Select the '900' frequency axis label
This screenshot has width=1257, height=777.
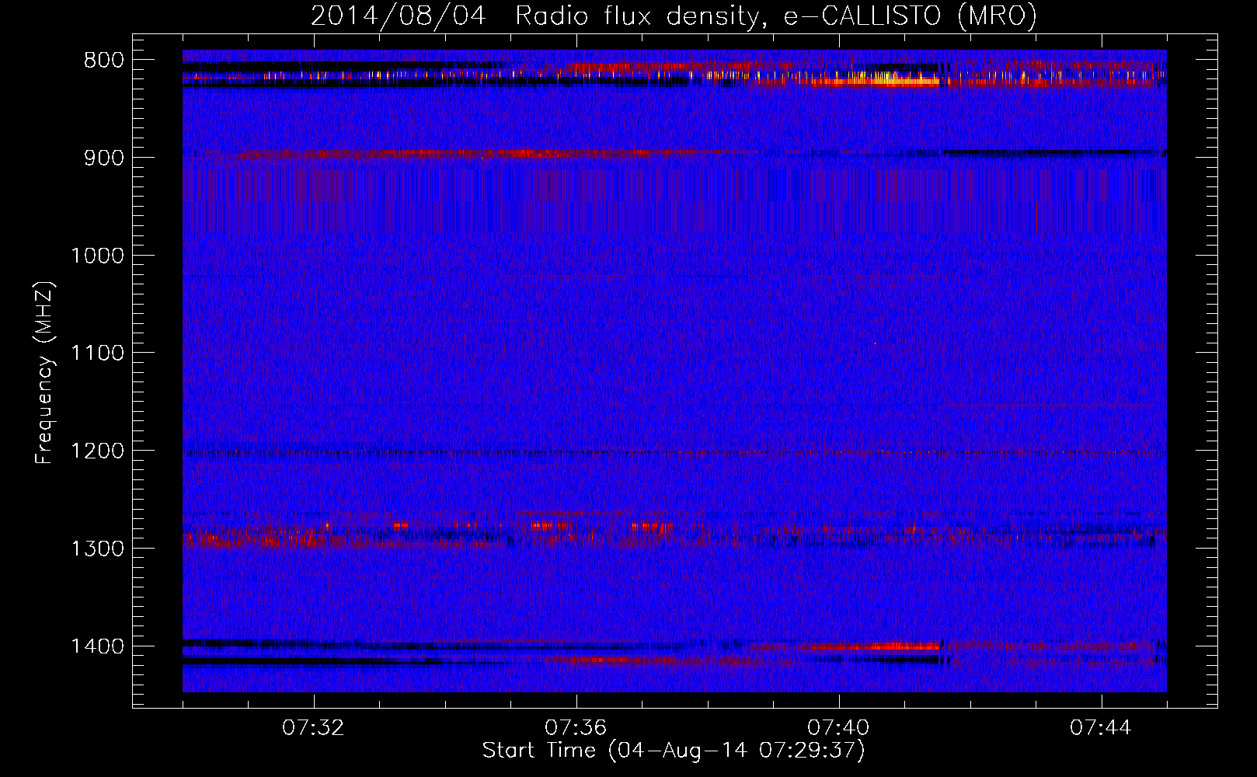pyautogui.click(x=103, y=158)
